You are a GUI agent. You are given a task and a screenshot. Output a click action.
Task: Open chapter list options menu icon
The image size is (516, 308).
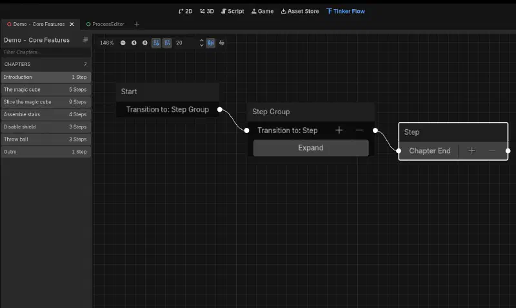point(85,40)
